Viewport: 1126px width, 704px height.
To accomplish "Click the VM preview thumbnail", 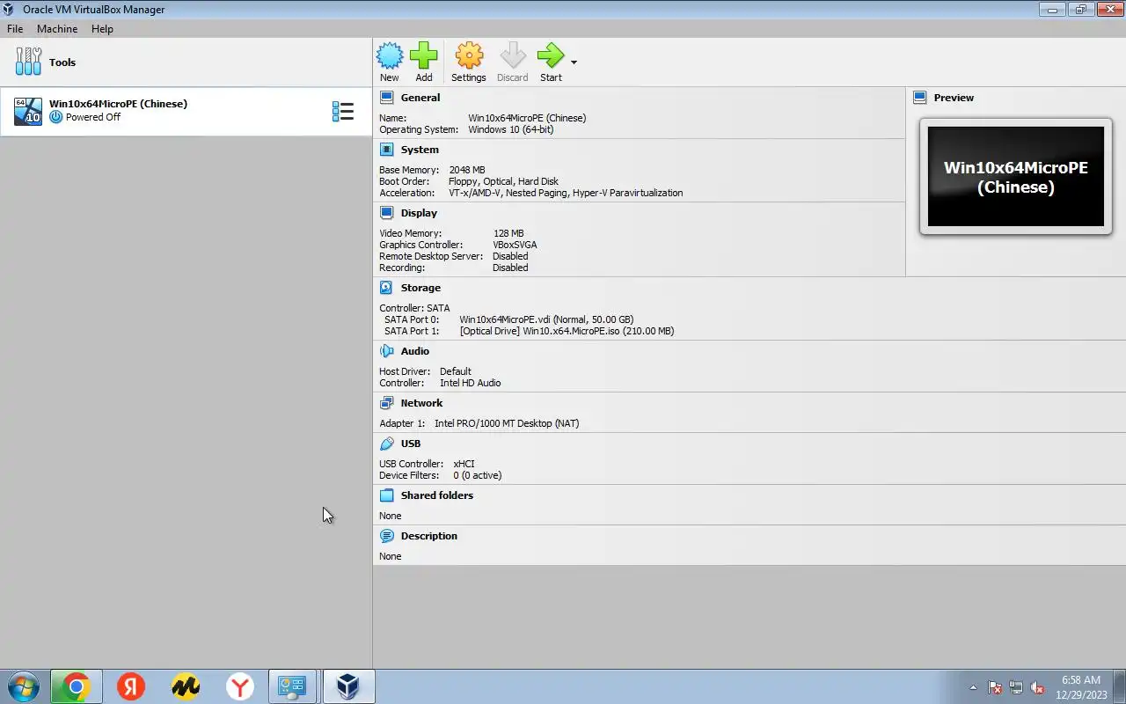I will pyautogui.click(x=1016, y=177).
